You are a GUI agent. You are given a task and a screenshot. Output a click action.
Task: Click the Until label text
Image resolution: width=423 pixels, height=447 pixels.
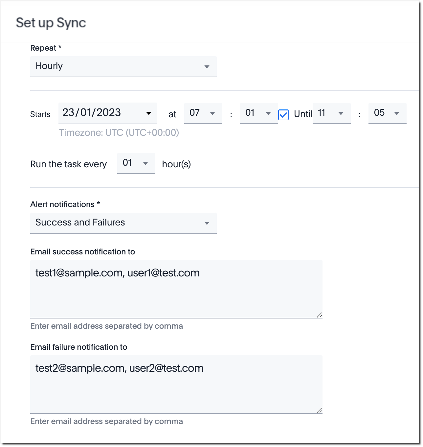click(303, 114)
